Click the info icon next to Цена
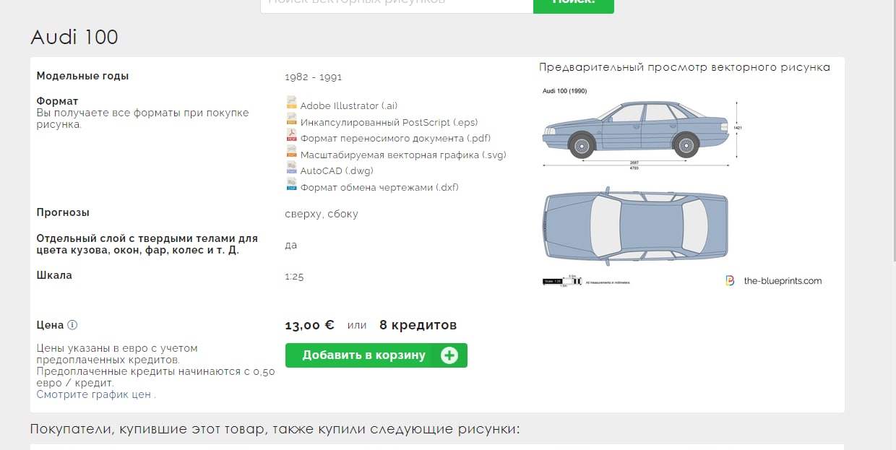The height and width of the screenshot is (450, 896). [x=72, y=325]
